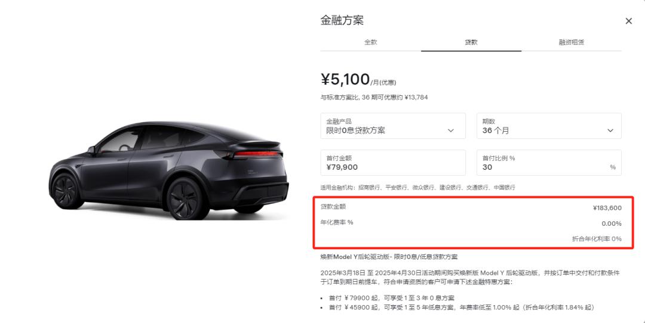Select the 贷款 tab
Screen dimensions: 645x323
pos(471,42)
